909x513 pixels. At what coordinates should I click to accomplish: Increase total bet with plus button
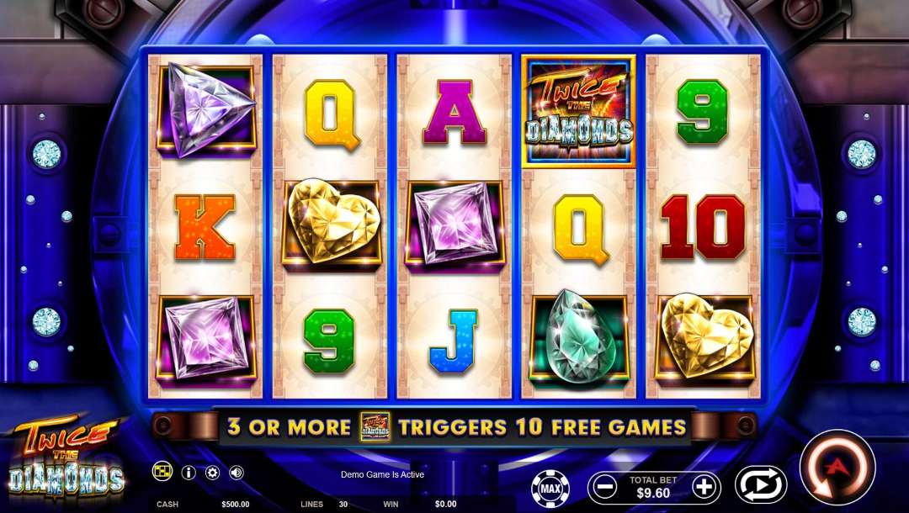click(x=704, y=487)
